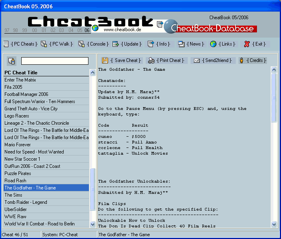Click the search icon beside the text box
Viewport: 281px width, 239px height.
click(12, 61)
